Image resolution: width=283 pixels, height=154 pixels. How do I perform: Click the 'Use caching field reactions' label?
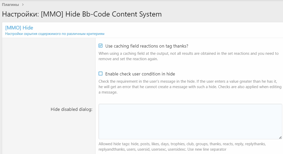click(146, 46)
